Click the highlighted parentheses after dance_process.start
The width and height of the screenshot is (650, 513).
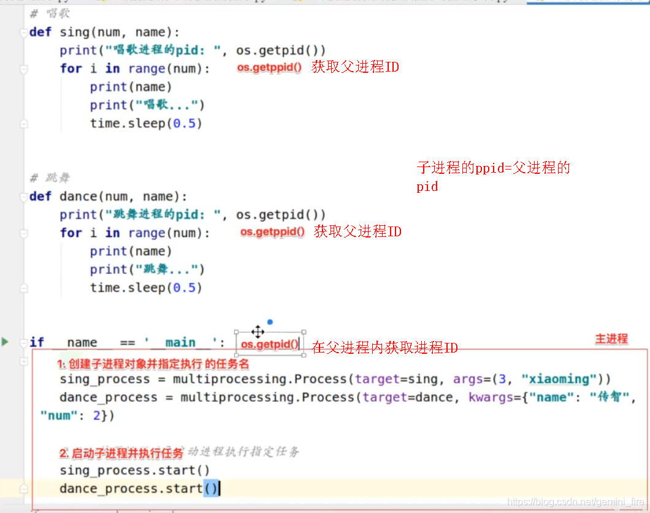210,489
